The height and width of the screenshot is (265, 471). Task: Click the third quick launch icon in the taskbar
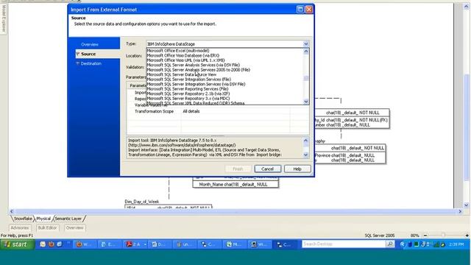click(60, 244)
